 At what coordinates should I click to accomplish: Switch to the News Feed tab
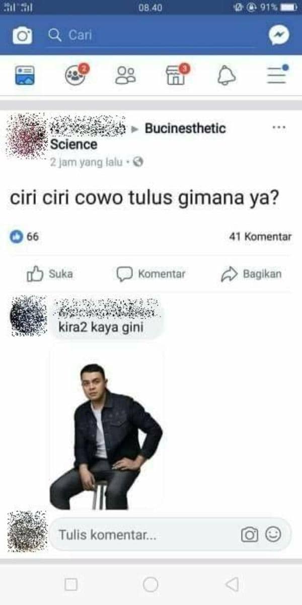(25, 76)
